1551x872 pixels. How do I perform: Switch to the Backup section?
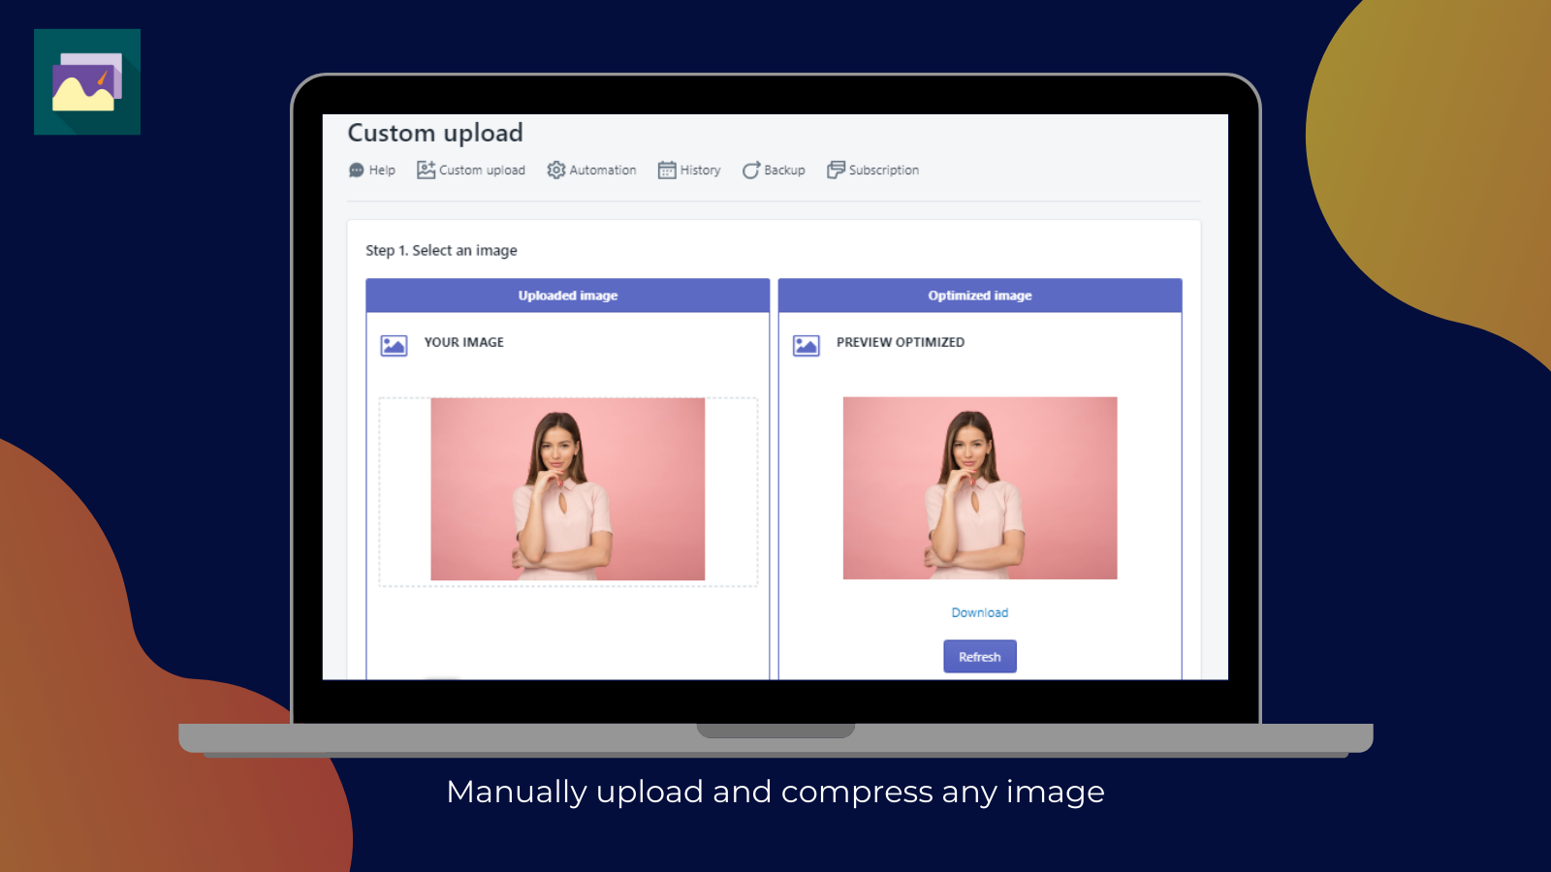774,171
